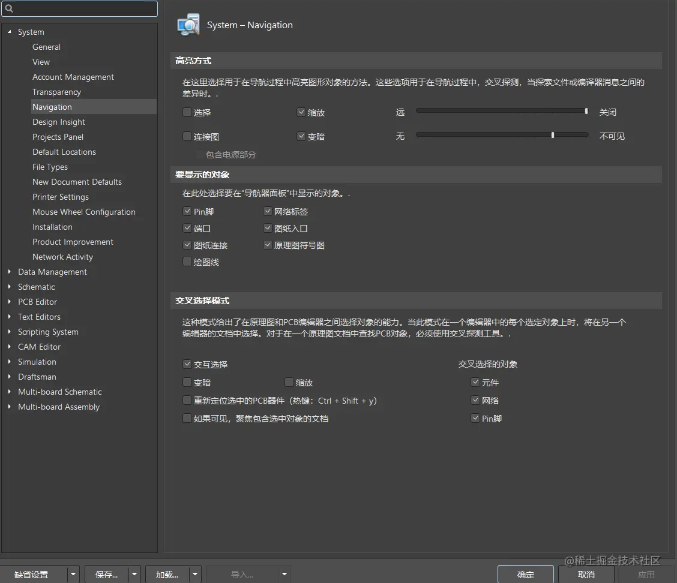The height and width of the screenshot is (583, 677).
Task: Open the 保存 dropdown arrow
Action: coord(134,575)
